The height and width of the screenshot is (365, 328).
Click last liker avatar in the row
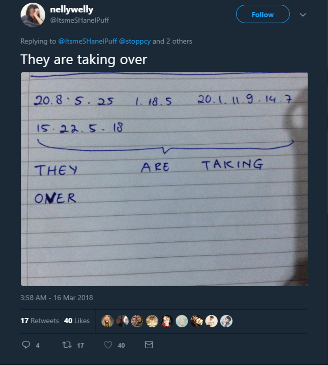pyautogui.click(x=226, y=321)
